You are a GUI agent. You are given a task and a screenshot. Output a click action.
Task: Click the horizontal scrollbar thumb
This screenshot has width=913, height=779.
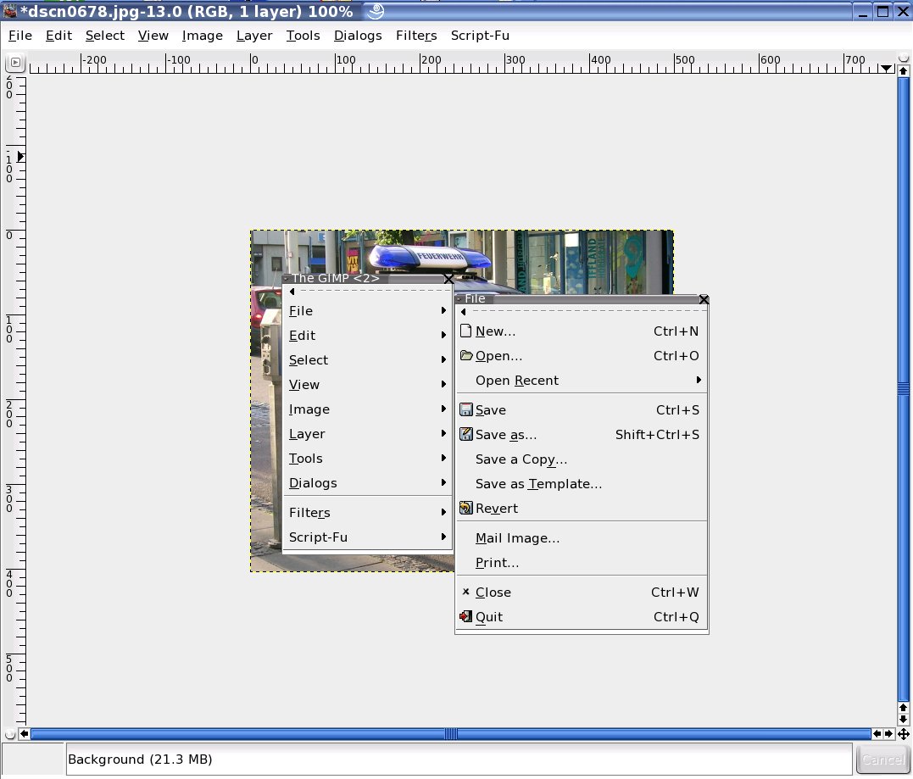[x=451, y=734]
